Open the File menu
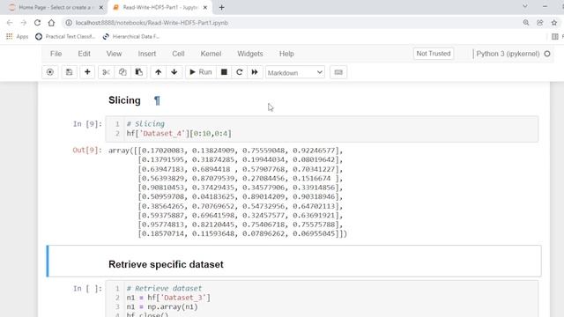Screen dimensions: 564x317 (56, 54)
